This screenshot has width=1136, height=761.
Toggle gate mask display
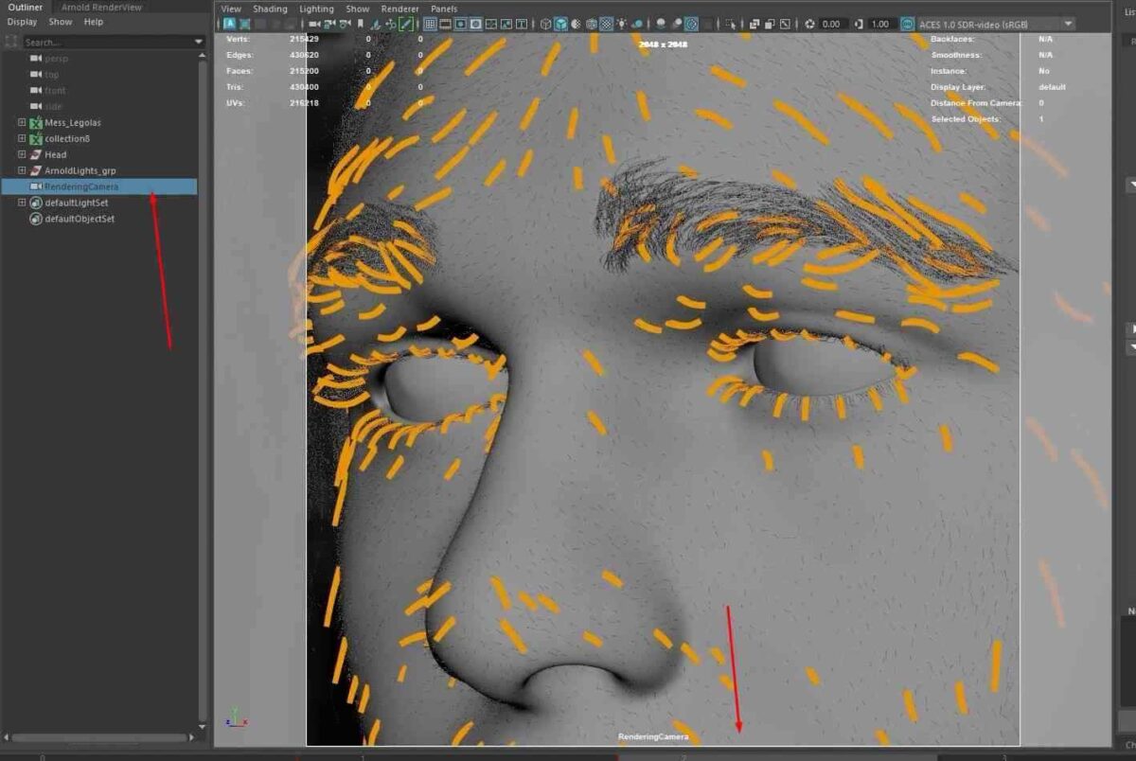point(476,24)
